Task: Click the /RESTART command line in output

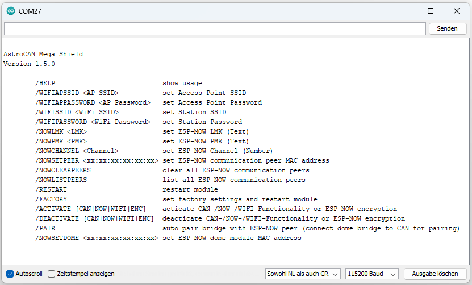Action: pos(127,189)
